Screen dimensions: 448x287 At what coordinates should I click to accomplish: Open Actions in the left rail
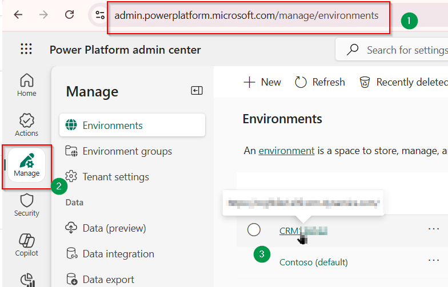click(x=26, y=125)
